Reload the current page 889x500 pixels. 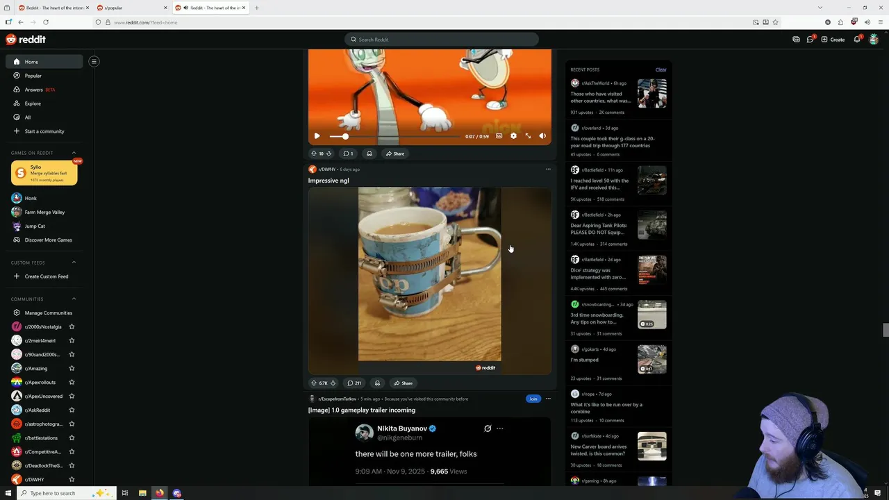point(45,22)
